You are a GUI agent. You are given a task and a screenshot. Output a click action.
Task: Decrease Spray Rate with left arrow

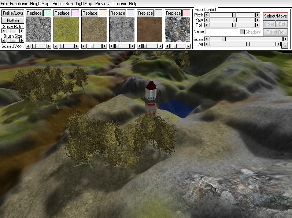[4, 31]
